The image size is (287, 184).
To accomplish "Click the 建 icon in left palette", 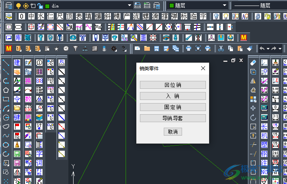I will click(x=17, y=63).
